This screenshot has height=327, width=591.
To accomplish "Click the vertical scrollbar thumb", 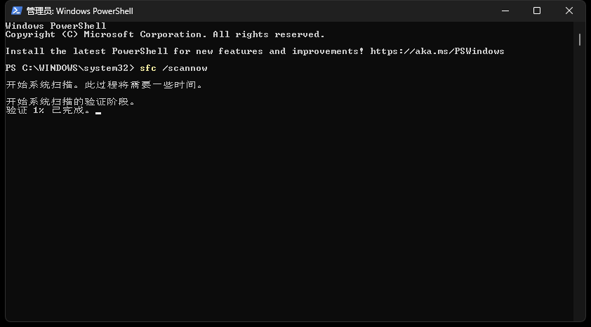I will (580, 39).
